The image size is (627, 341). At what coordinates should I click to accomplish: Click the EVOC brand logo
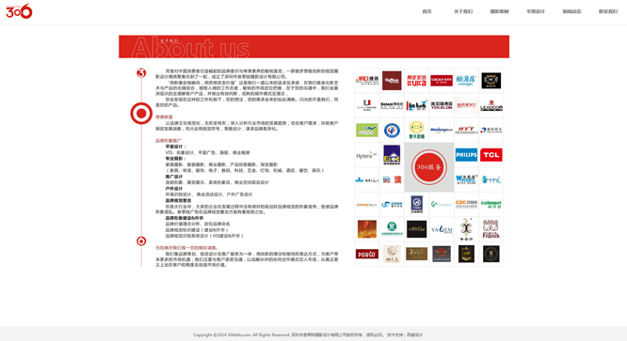(x=392, y=155)
